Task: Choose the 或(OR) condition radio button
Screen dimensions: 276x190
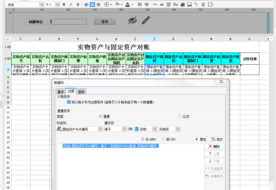Action: pyautogui.click(x=164, y=139)
